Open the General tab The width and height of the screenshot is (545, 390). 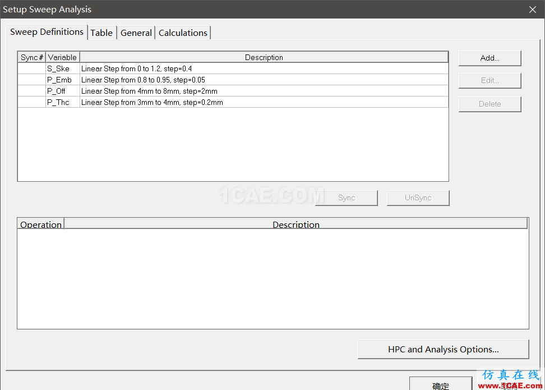point(136,33)
